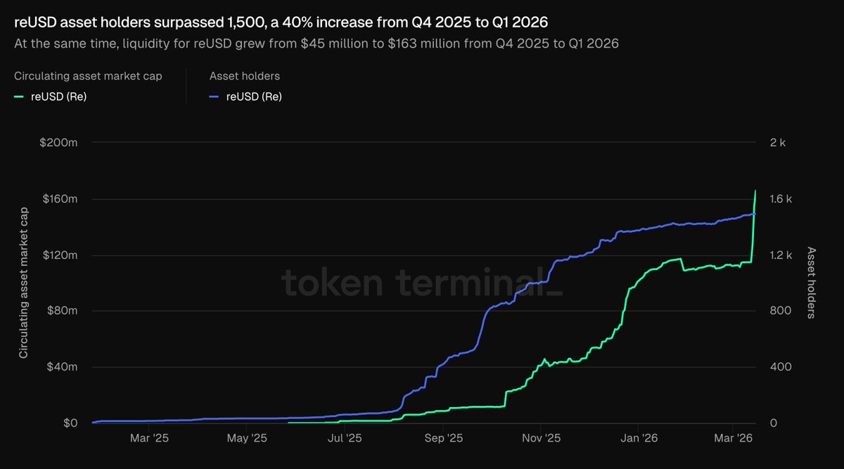Click the $120m left axis label
Viewport: 844px width, 469px height.
pyautogui.click(x=60, y=255)
